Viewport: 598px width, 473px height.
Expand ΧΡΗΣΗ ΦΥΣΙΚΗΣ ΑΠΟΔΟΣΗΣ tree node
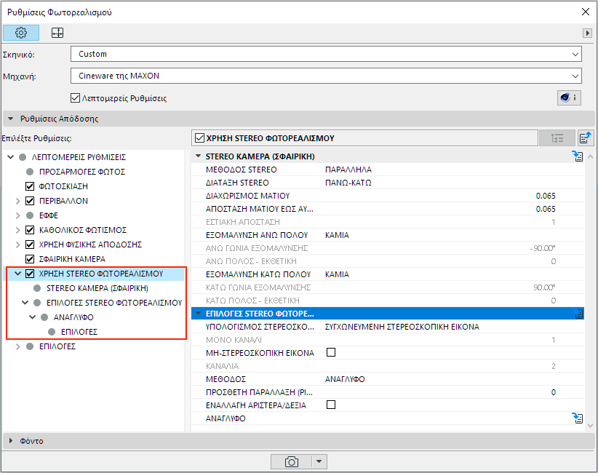pos(17,244)
